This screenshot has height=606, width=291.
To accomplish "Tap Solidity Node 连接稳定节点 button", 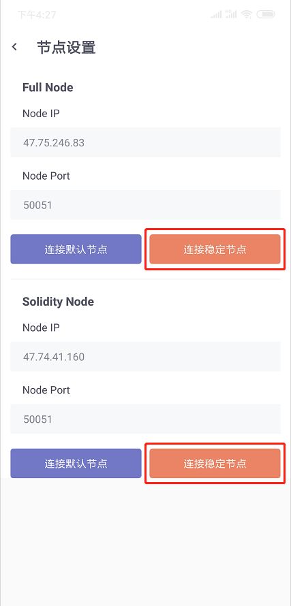I will point(215,464).
